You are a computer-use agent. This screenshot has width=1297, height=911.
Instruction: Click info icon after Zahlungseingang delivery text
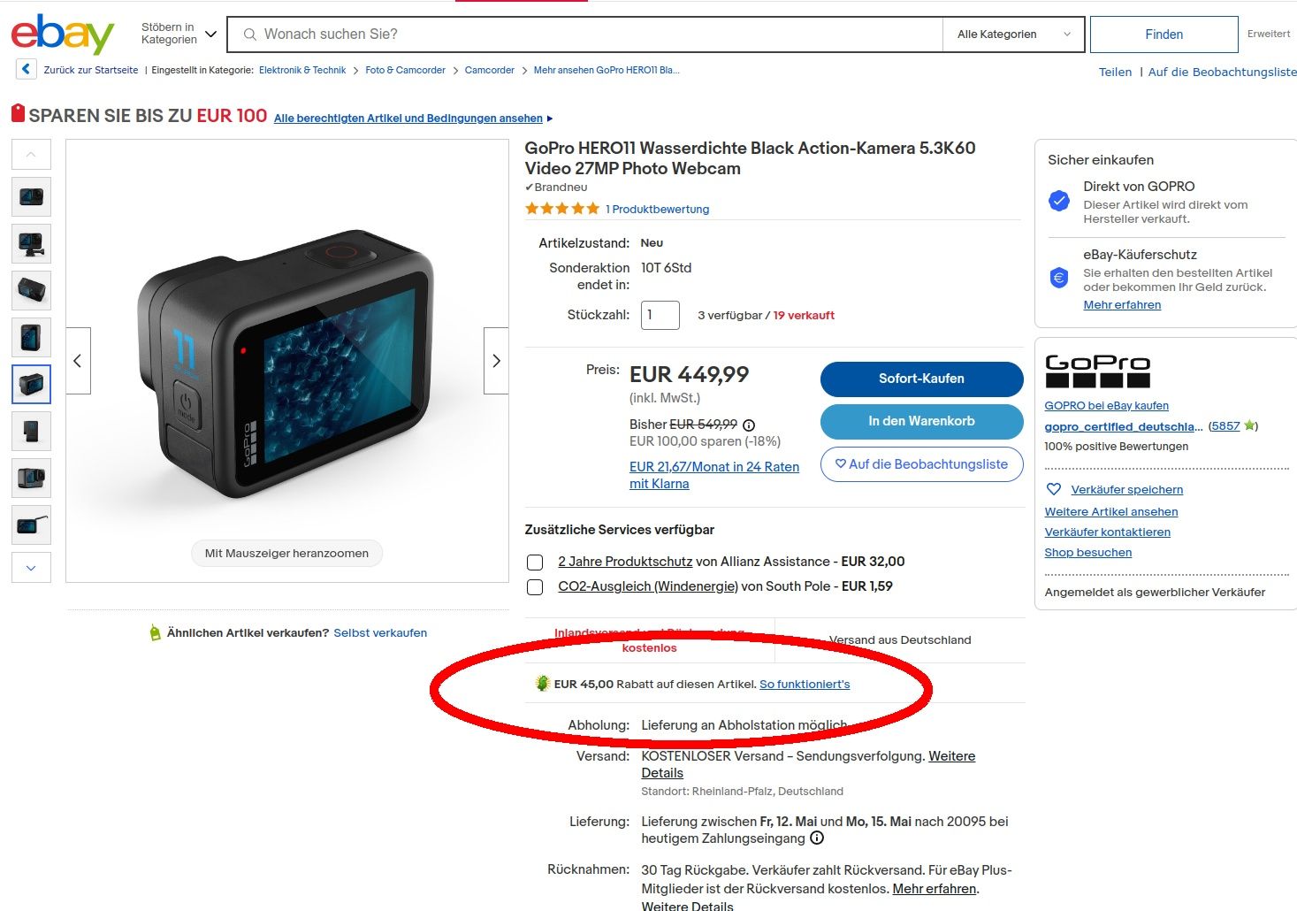(817, 838)
